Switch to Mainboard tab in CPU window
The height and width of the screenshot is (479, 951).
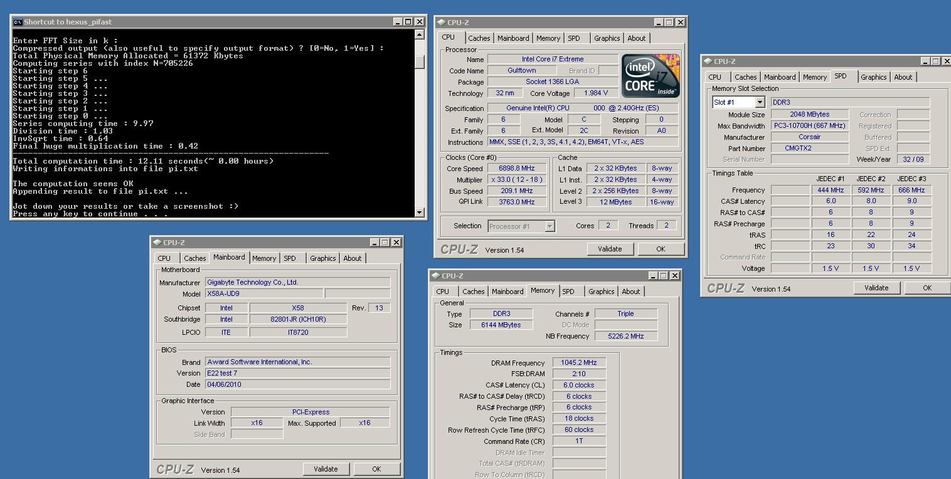click(x=513, y=38)
